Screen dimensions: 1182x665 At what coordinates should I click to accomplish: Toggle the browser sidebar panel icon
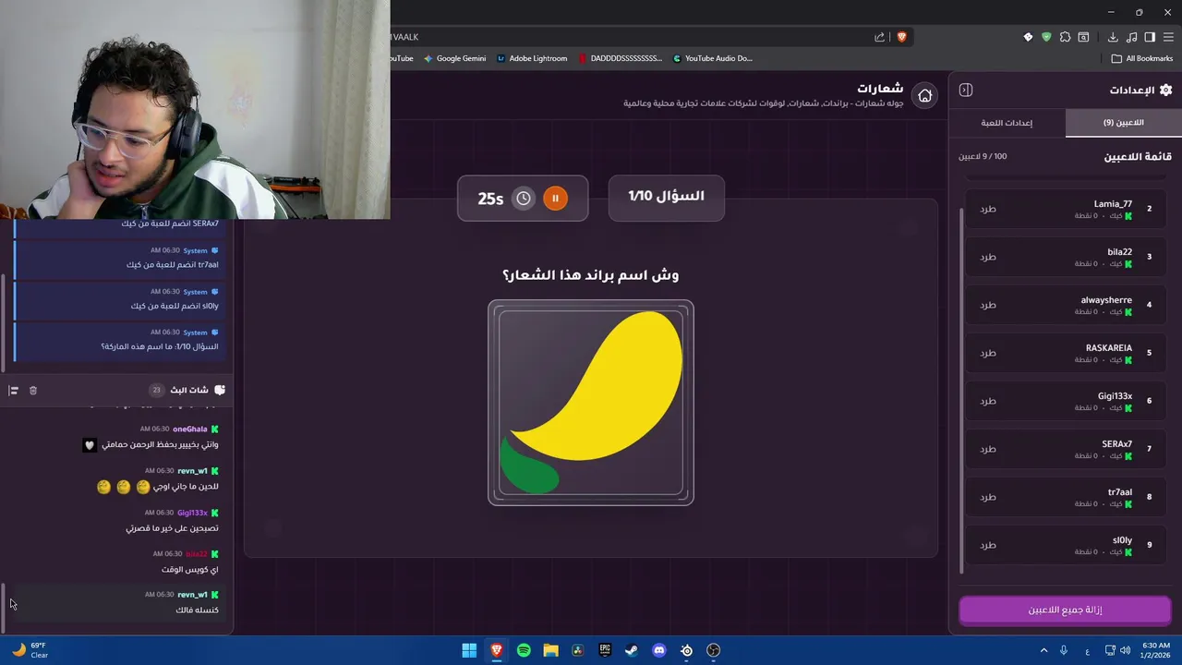(1150, 37)
